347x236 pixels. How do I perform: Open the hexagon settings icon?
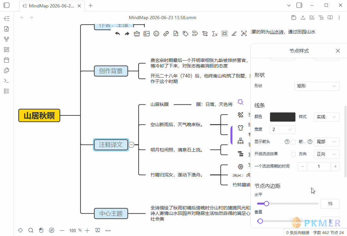click(x=241, y=167)
